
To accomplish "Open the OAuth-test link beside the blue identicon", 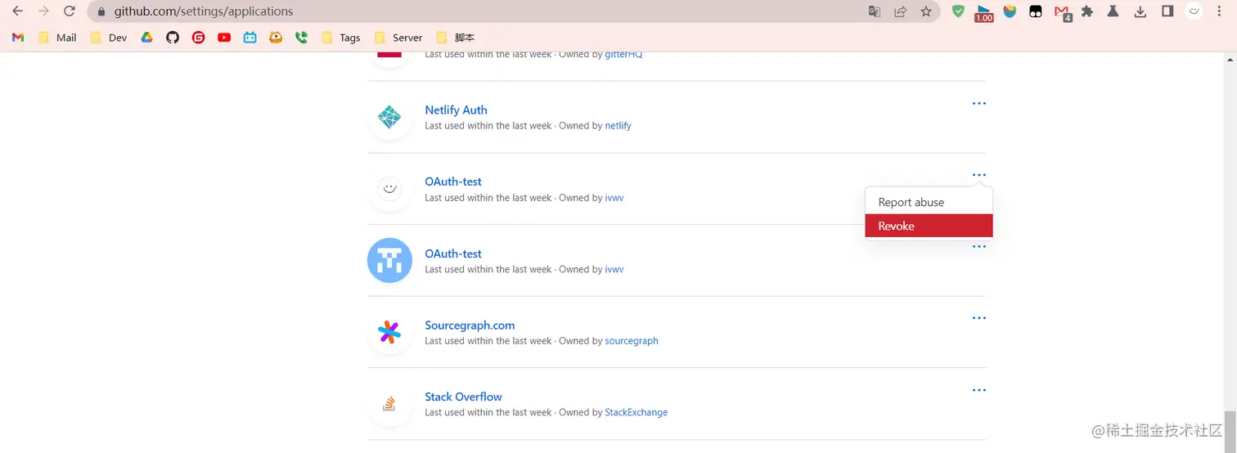I will pos(453,253).
